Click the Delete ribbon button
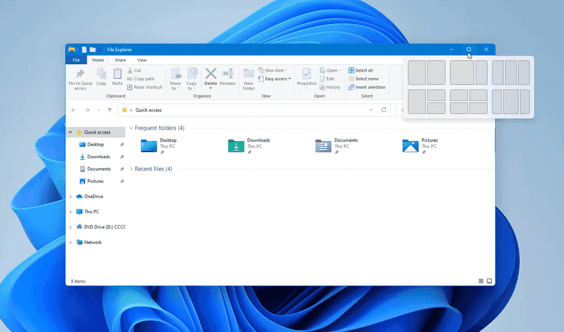This screenshot has width=564, height=332. (x=211, y=79)
